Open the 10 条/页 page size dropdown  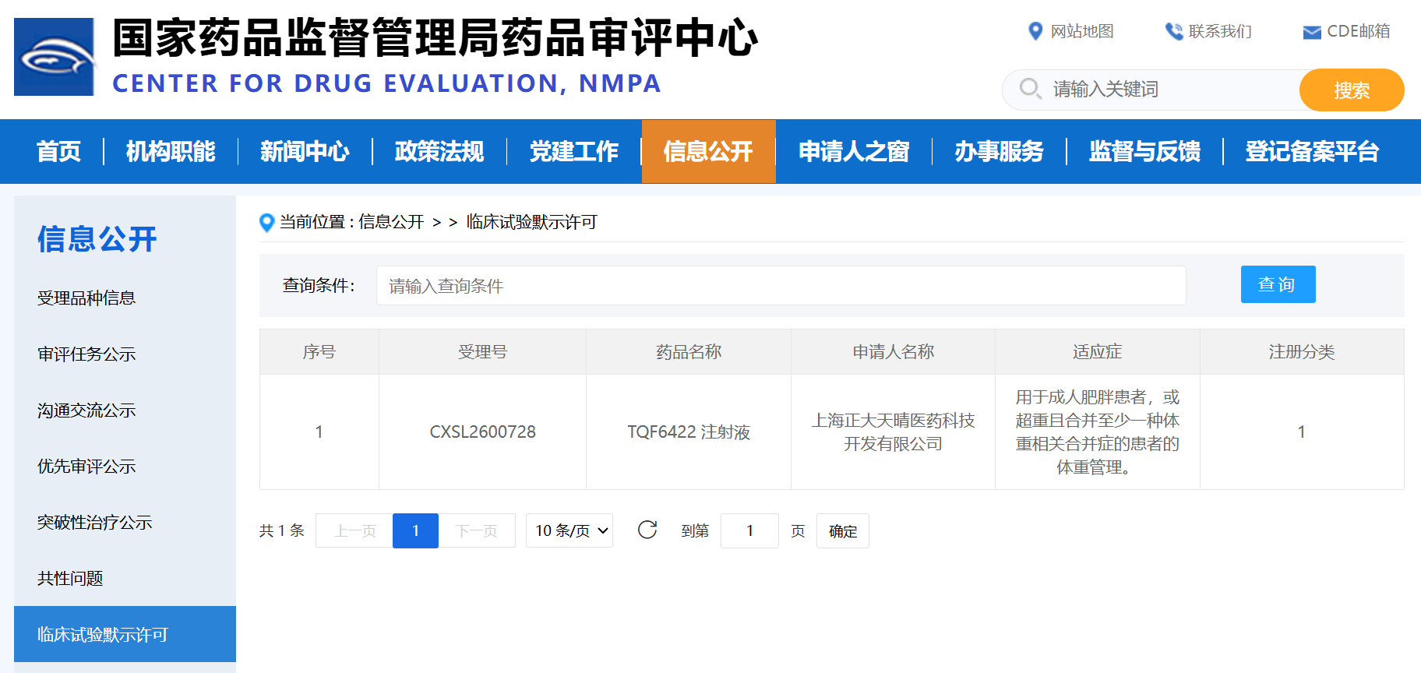pyautogui.click(x=569, y=530)
